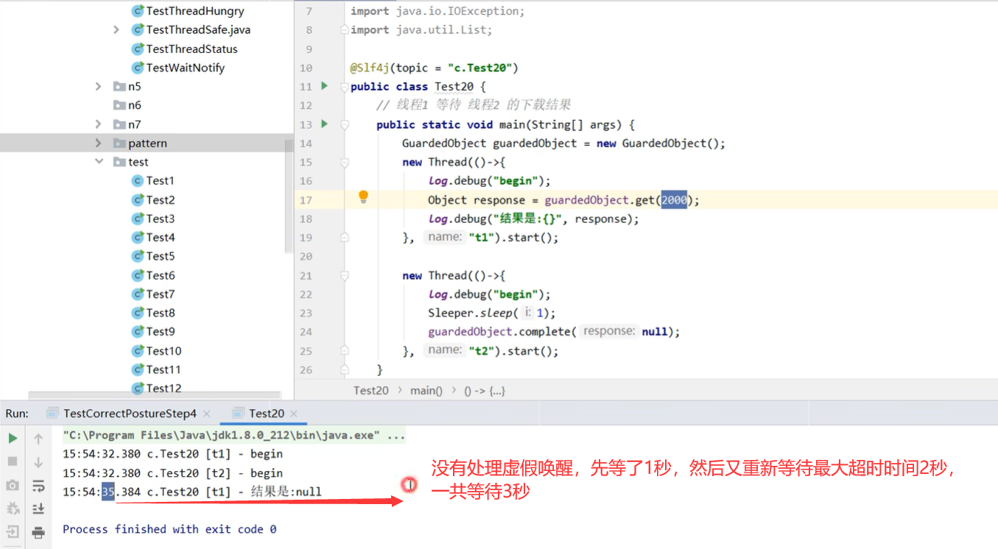Click the Exit icon in Run toolbar
Image resolution: width=998 pixels, height=549 pixels.
click(x=13, y=531)
